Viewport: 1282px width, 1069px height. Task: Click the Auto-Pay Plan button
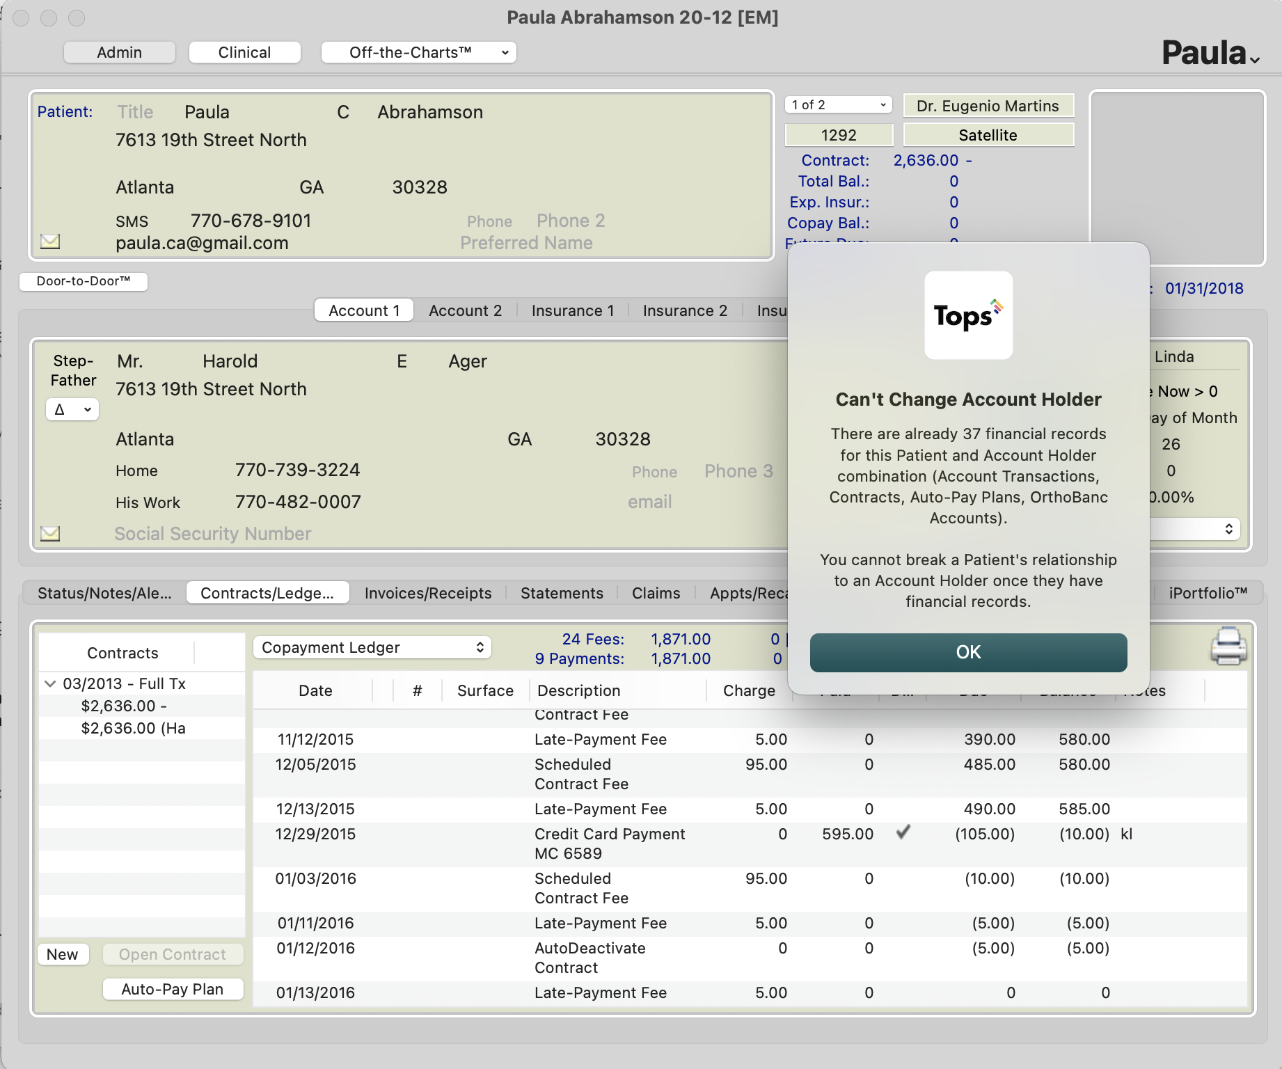(x=173, y=990)
